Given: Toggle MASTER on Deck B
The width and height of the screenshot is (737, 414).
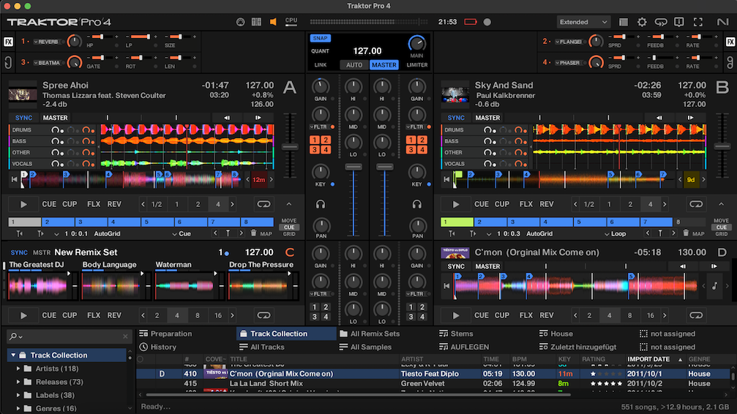Looking at the screenshot, I should 487,118.
